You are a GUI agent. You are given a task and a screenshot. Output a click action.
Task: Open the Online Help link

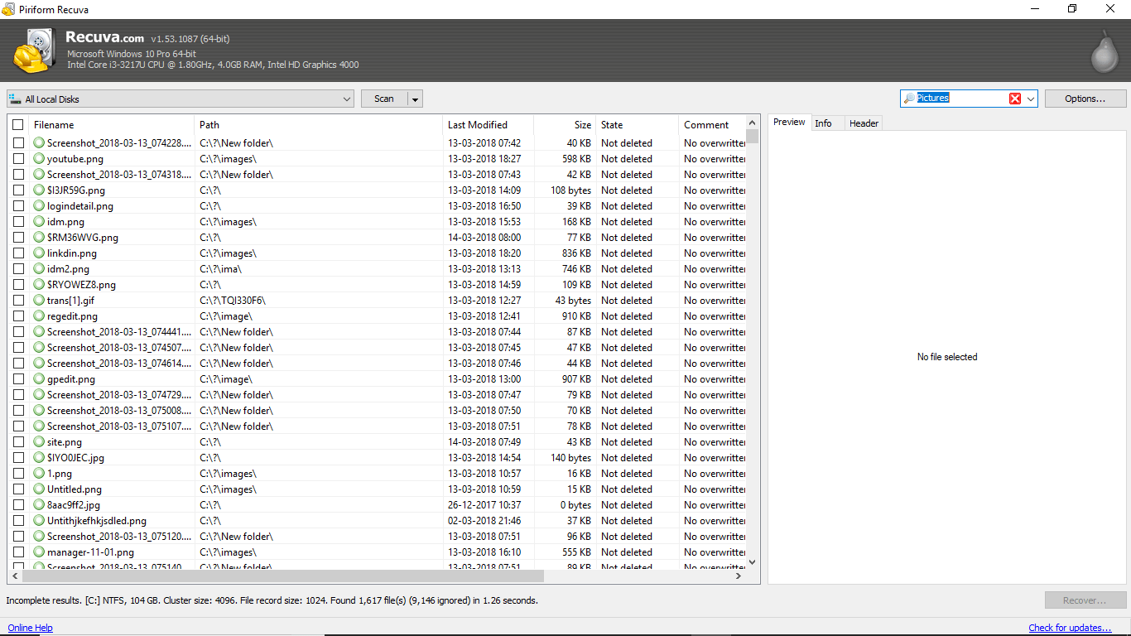[x=31, y=628]
